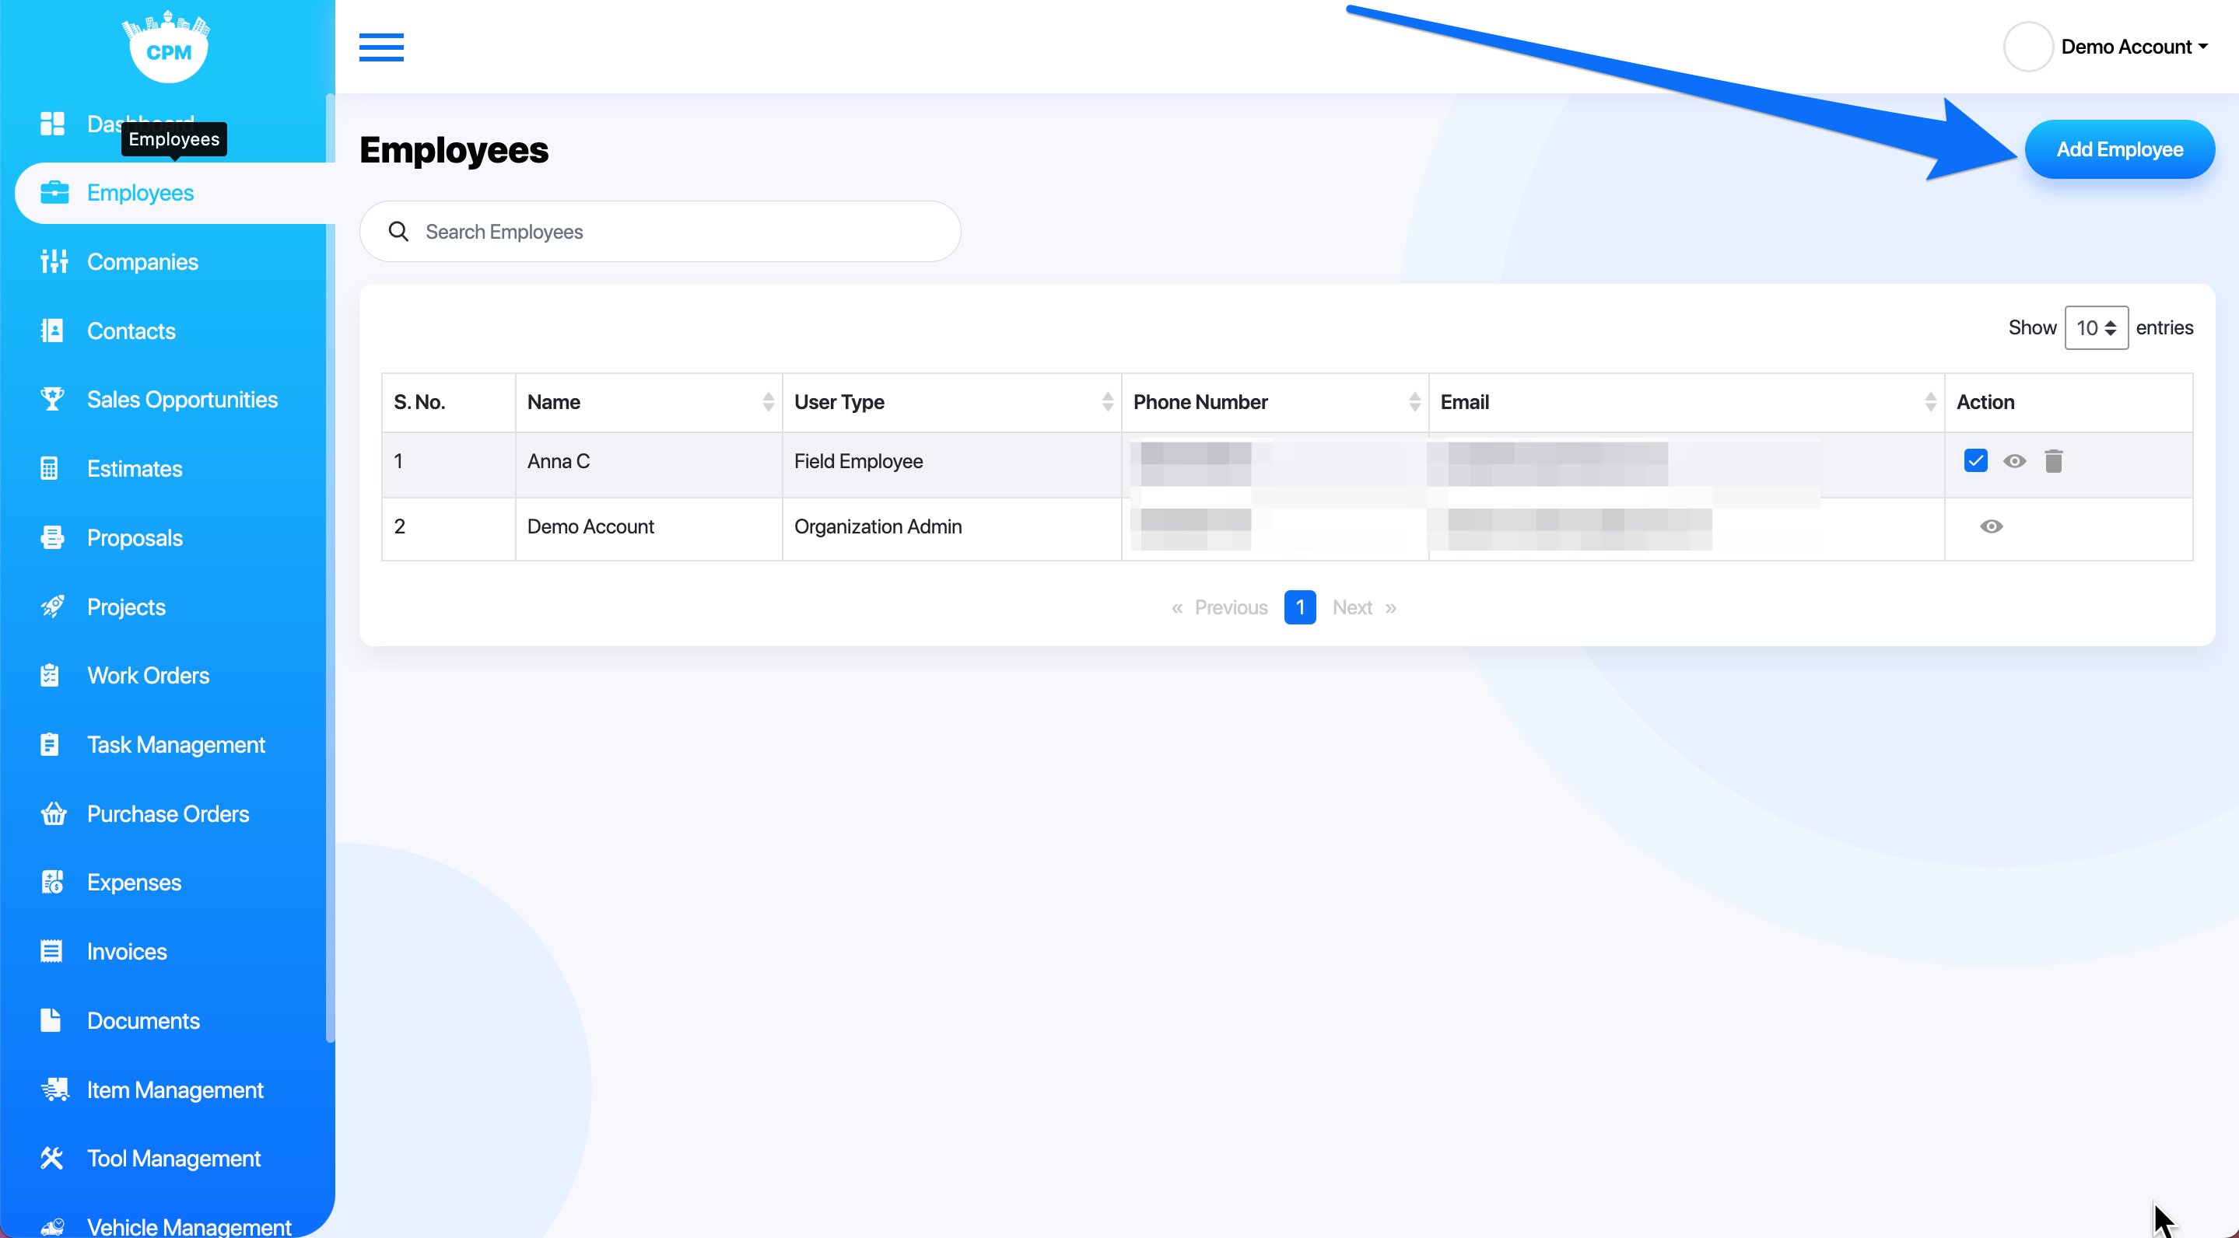Click the Organization Admin cell
The height and width of the screenshot is (1238, 2239).
click(x=951, y=529)
